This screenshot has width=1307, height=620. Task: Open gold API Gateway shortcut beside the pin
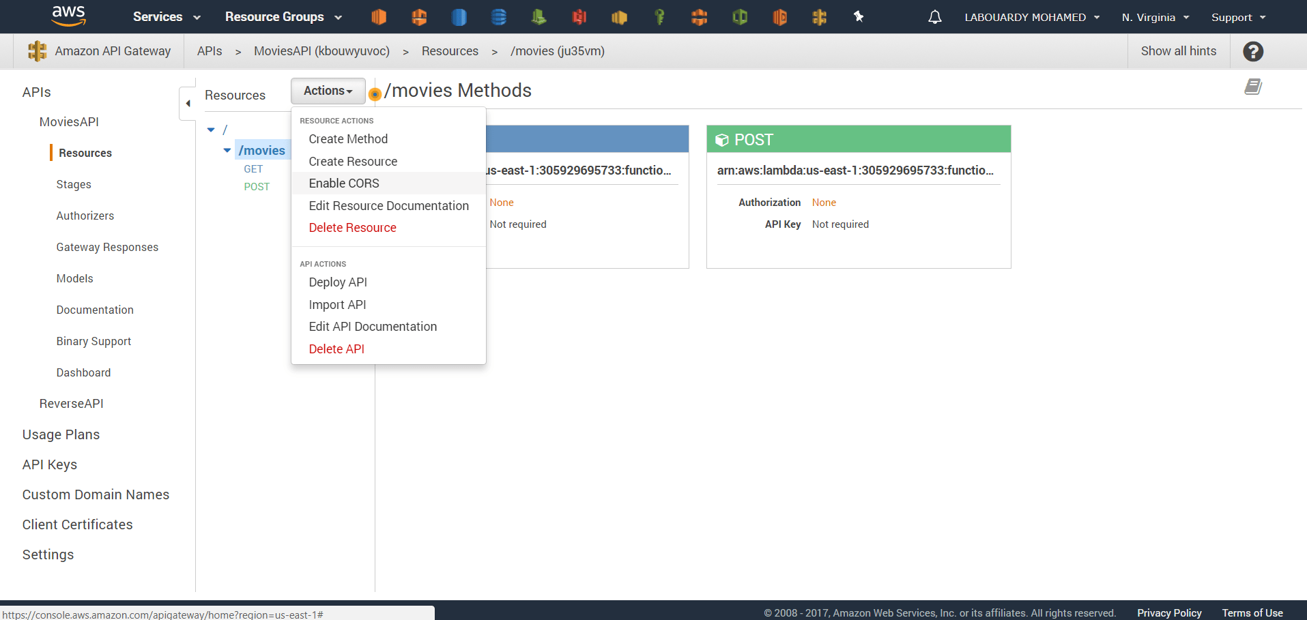click(x=820, y=17)
